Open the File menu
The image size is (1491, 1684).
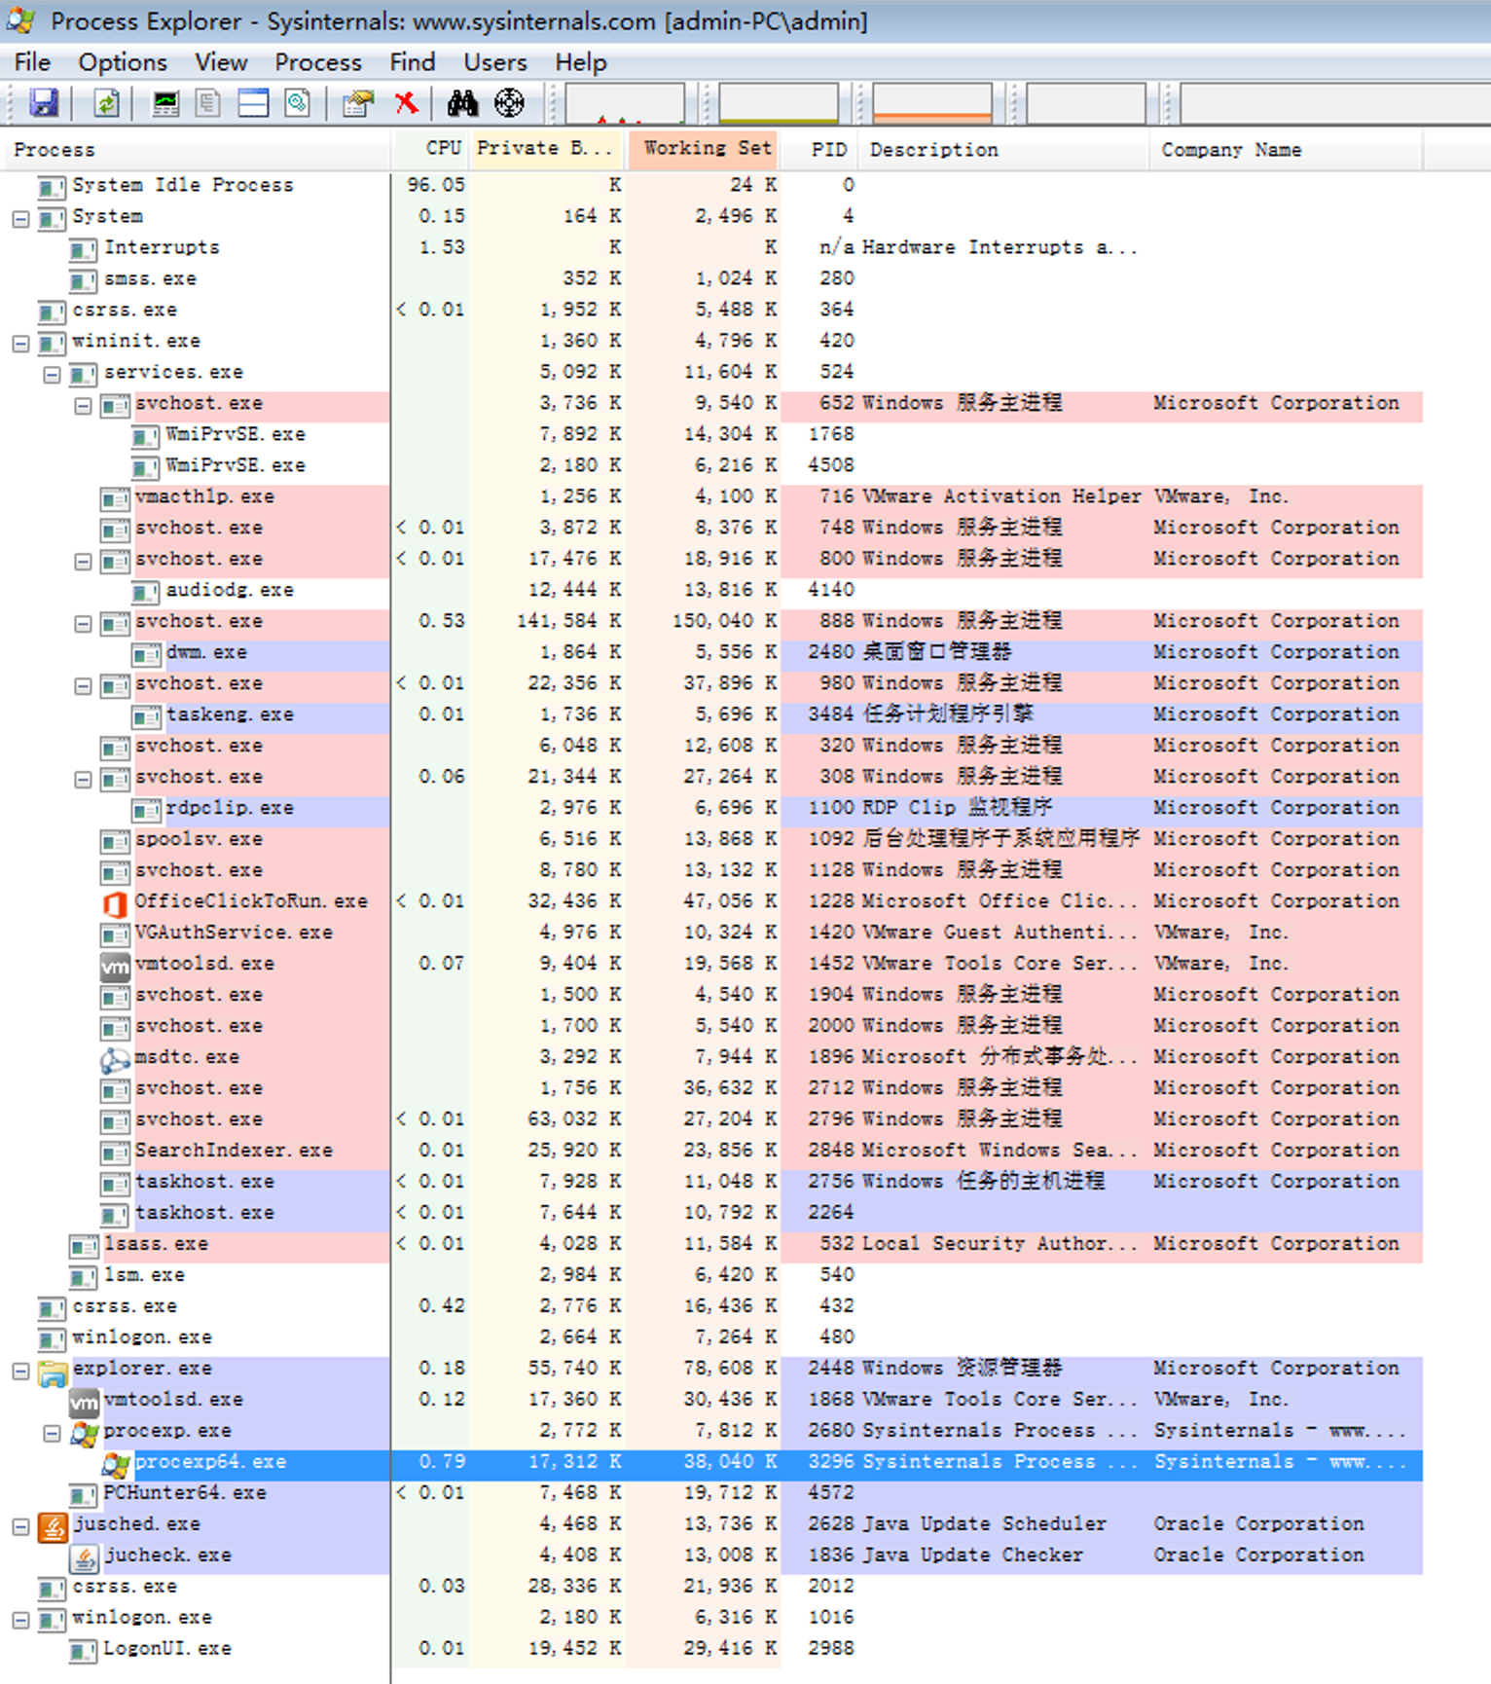coord(32,62)
